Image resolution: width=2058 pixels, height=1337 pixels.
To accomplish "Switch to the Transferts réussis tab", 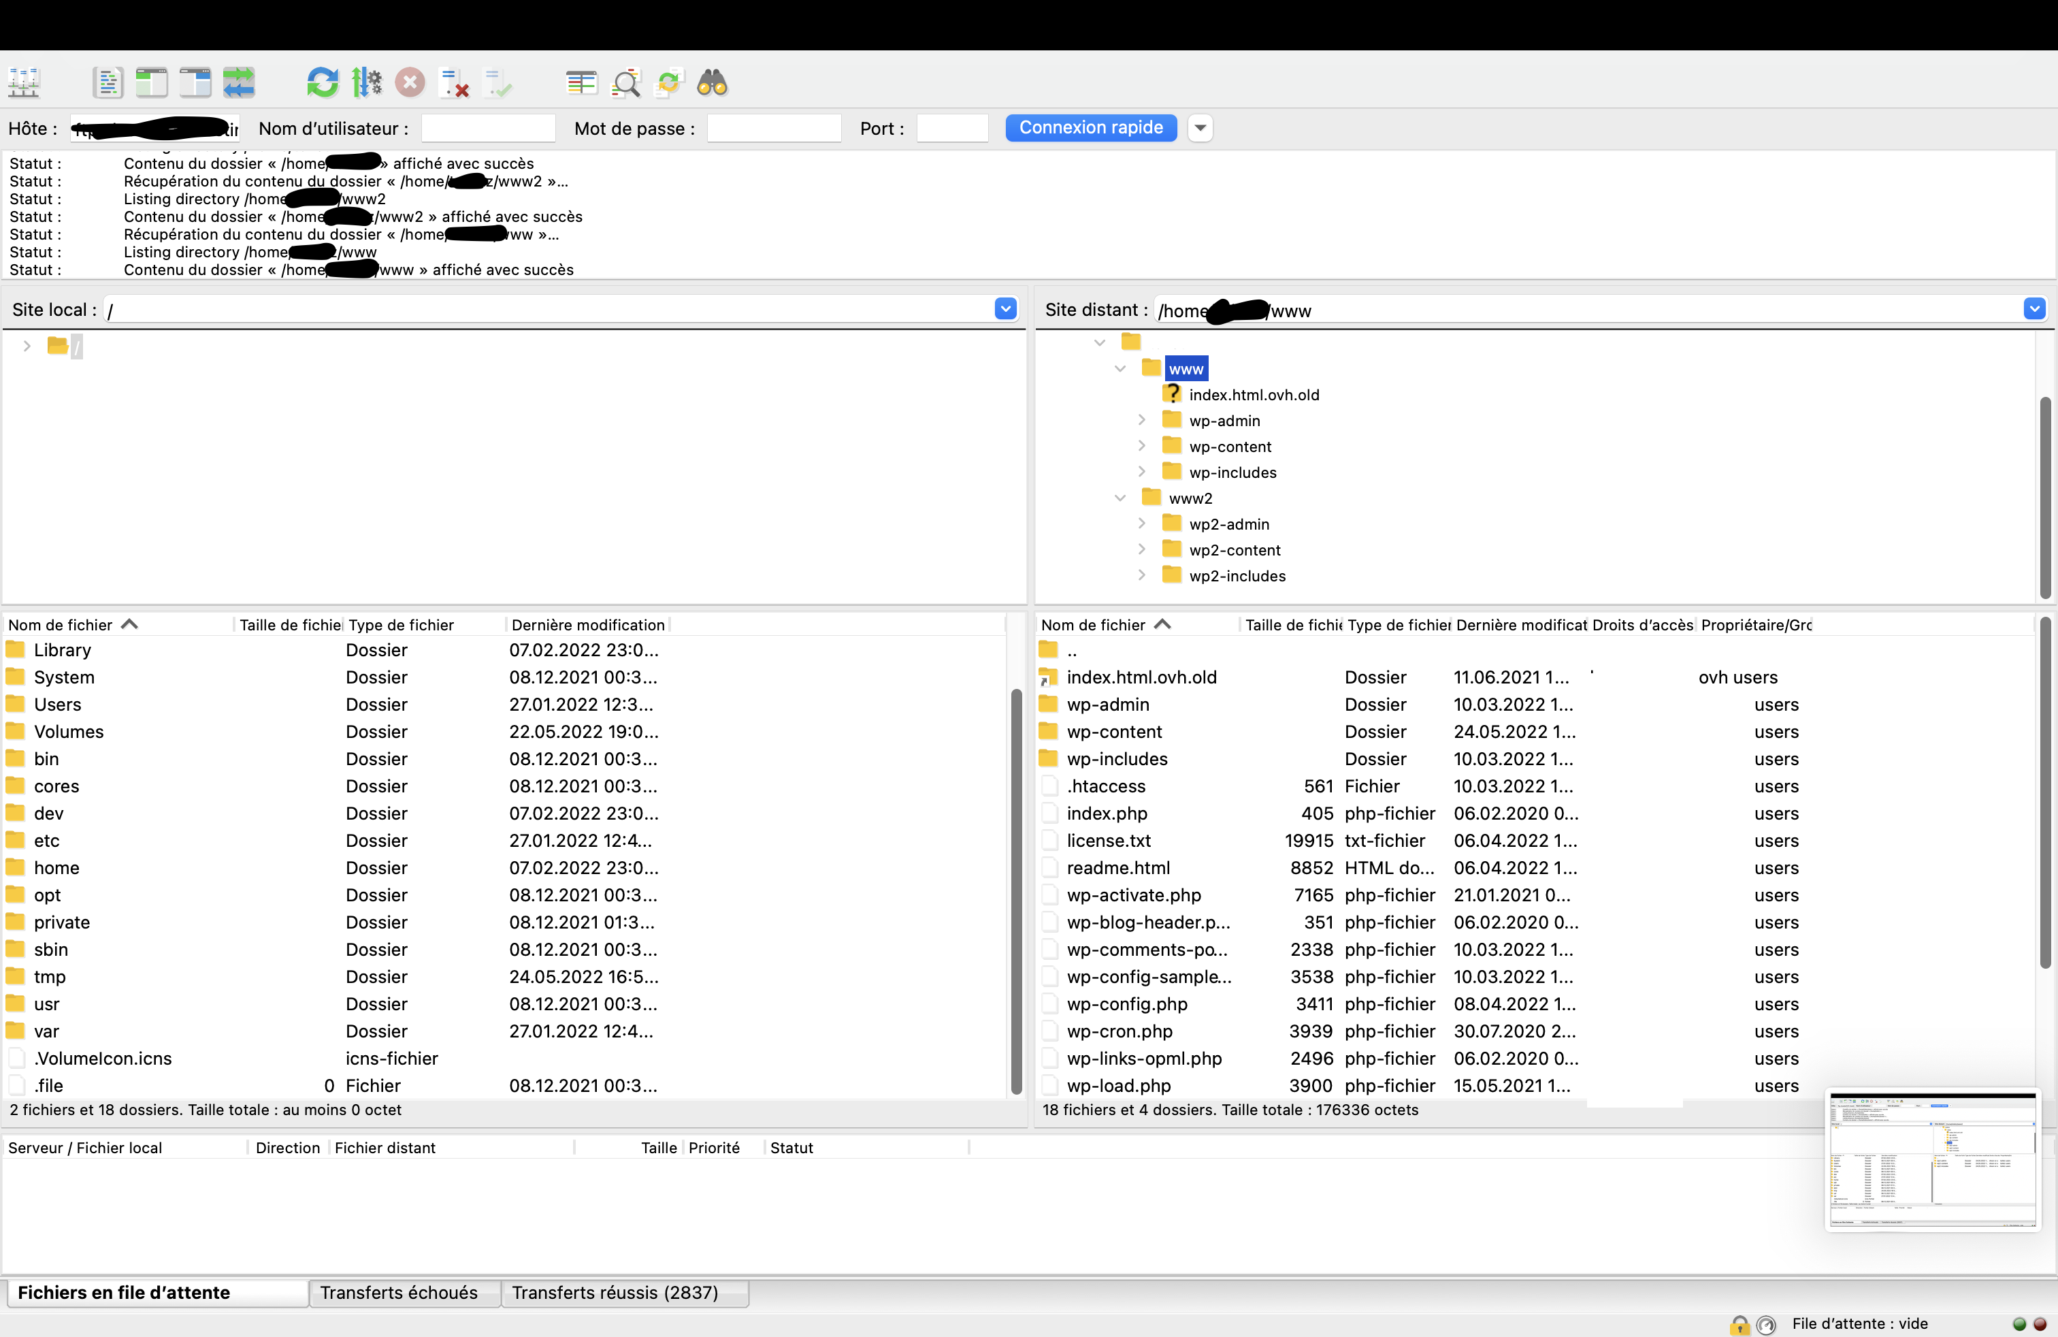I will click(x=615, y=1292).
